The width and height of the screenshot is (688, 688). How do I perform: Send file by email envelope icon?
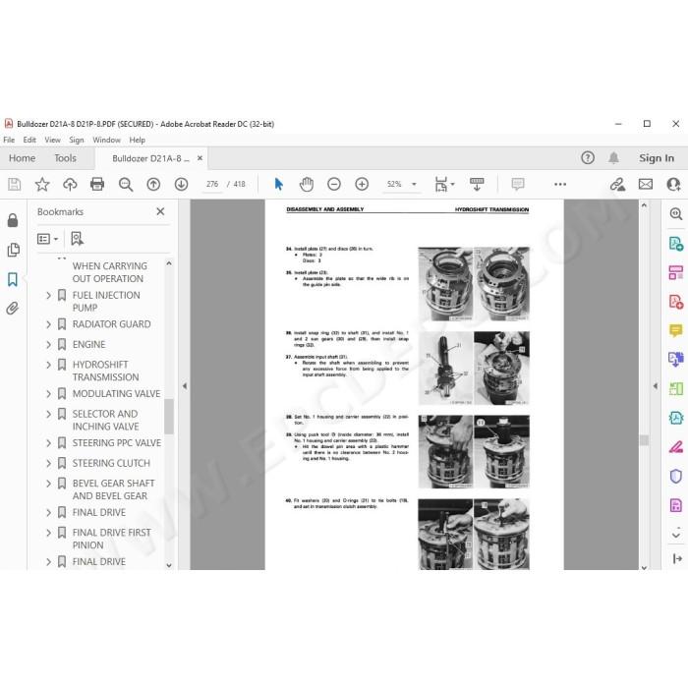pos(646,184)
